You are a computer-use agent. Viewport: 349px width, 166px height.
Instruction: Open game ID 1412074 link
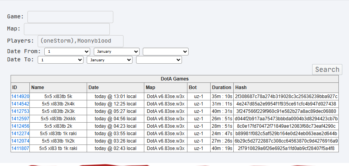coord(20,141)
